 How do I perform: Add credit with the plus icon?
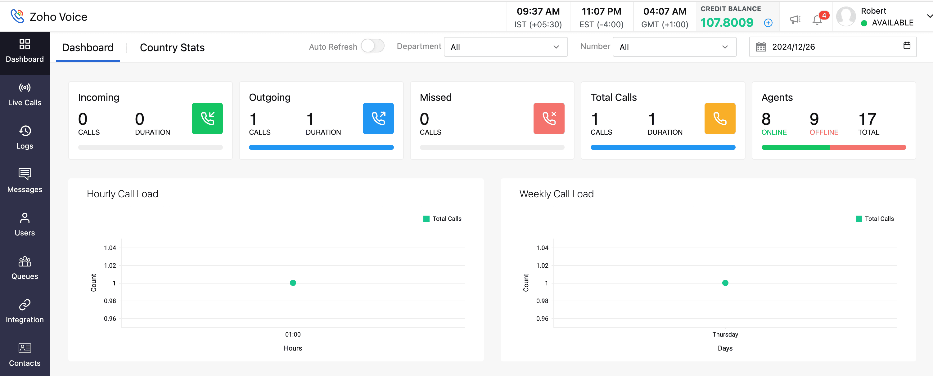[768, 23]
